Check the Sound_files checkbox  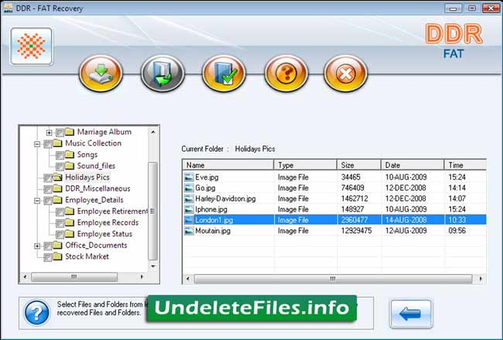pos(60,167)
